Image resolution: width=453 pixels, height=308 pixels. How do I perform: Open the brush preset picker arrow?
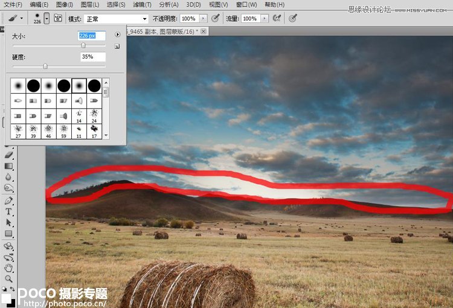point(47,18)
